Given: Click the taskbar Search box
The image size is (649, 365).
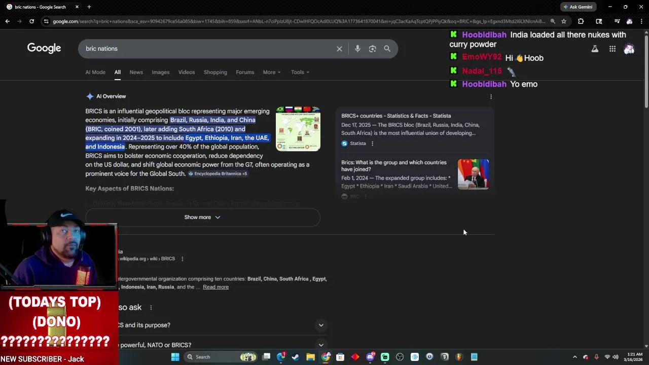Looking at the screenshot, I should point(221,357).
